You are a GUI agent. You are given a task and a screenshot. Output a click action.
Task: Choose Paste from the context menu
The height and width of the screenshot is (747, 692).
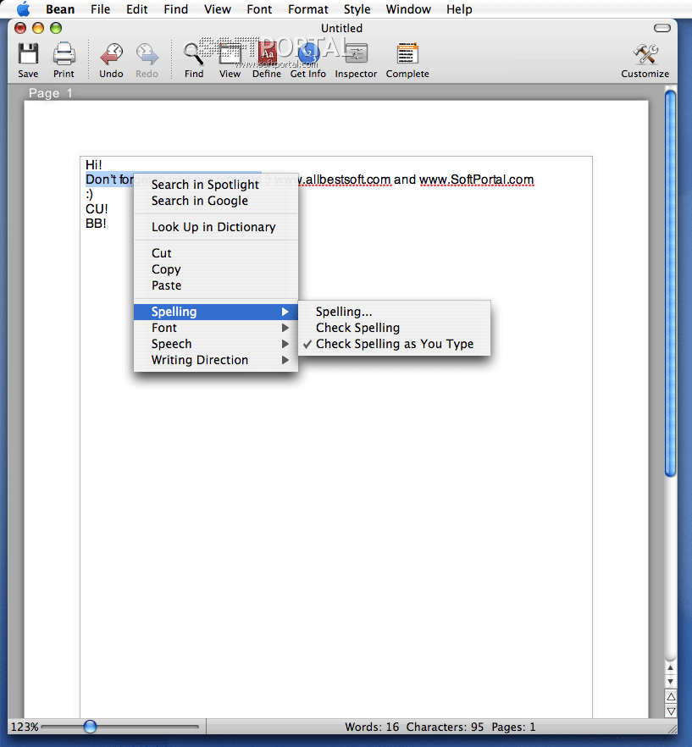point(216,286)
